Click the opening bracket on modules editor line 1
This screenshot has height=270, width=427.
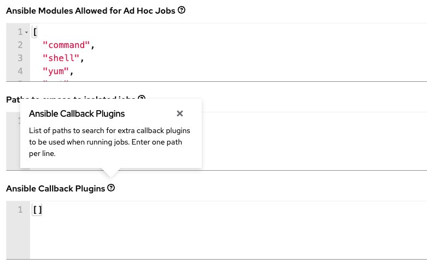point(35,33)
